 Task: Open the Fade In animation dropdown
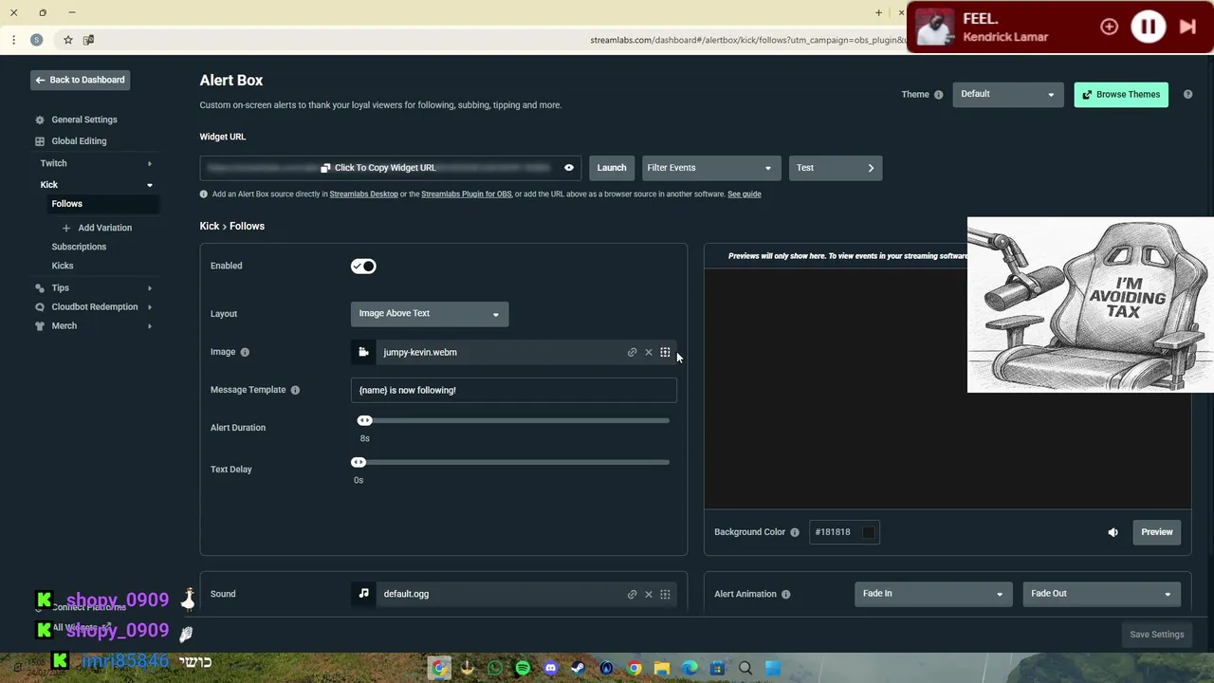pos(933,594)
